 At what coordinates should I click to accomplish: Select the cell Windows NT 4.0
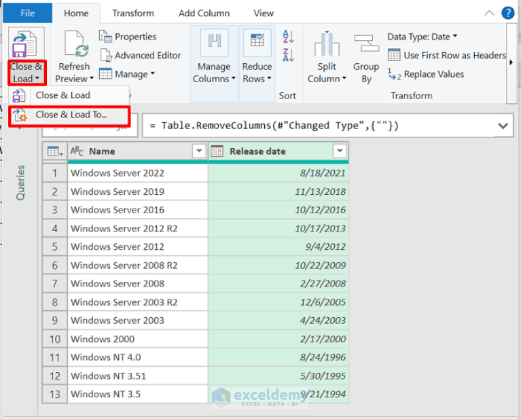[138, 357]
